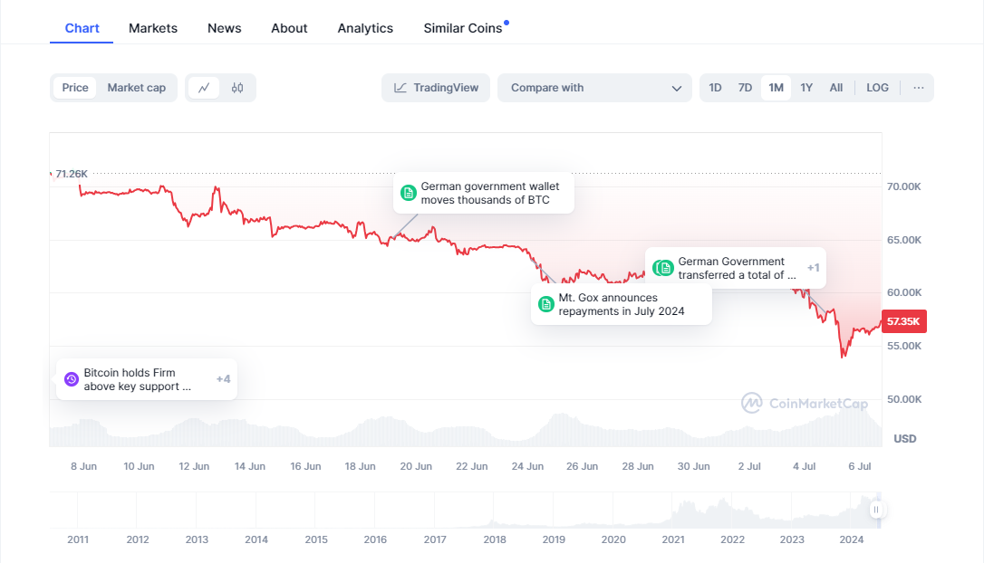Click German Government transferred news icon
Image resolution: width=984 pixels, height=563 pixels.
665,268
